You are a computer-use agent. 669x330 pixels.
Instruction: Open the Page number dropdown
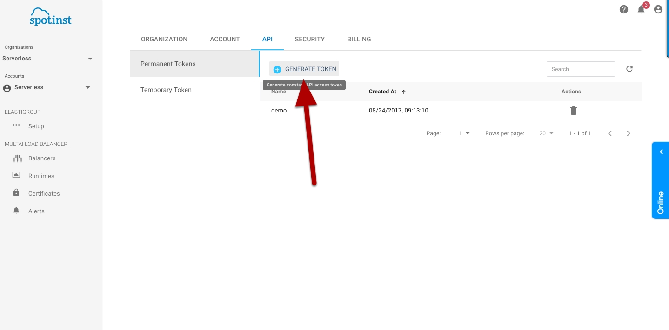[x=464, y=133]
